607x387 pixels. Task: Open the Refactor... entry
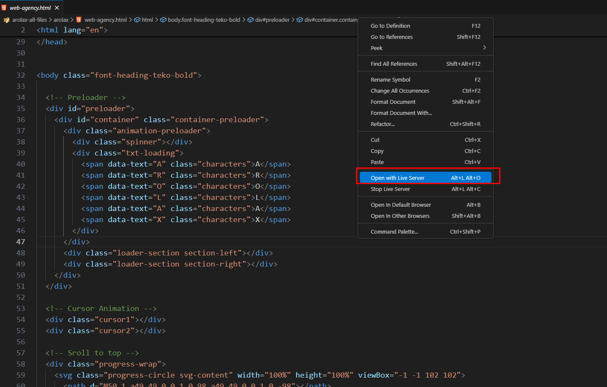(x=425, y=124)
